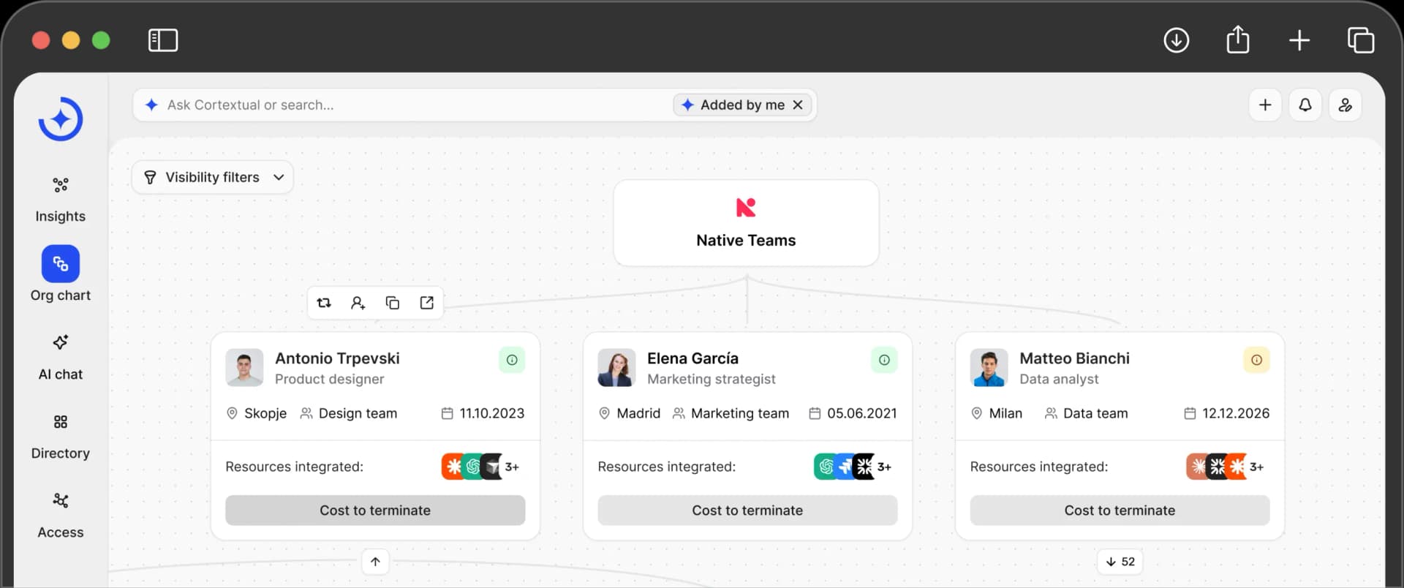Open the Directory sidebar section
1404x588 pixels.
(61, 437)
